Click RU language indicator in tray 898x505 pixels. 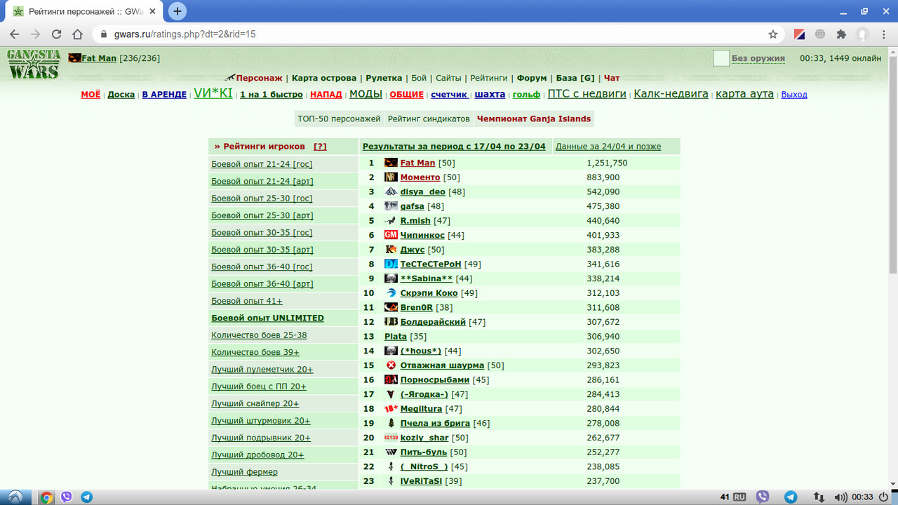739,497
